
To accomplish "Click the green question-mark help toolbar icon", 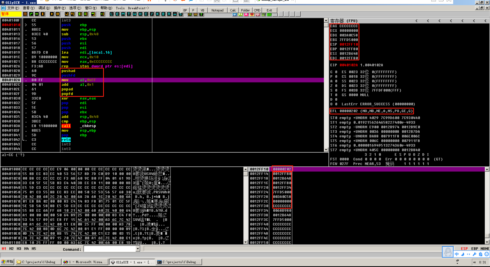I will tap(201, 14).
